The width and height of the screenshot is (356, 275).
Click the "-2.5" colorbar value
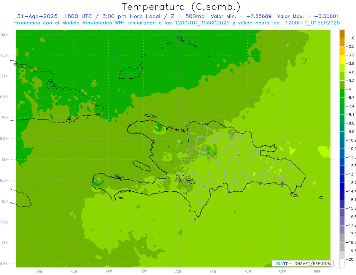pyautogui.click(x=351, y=47)
